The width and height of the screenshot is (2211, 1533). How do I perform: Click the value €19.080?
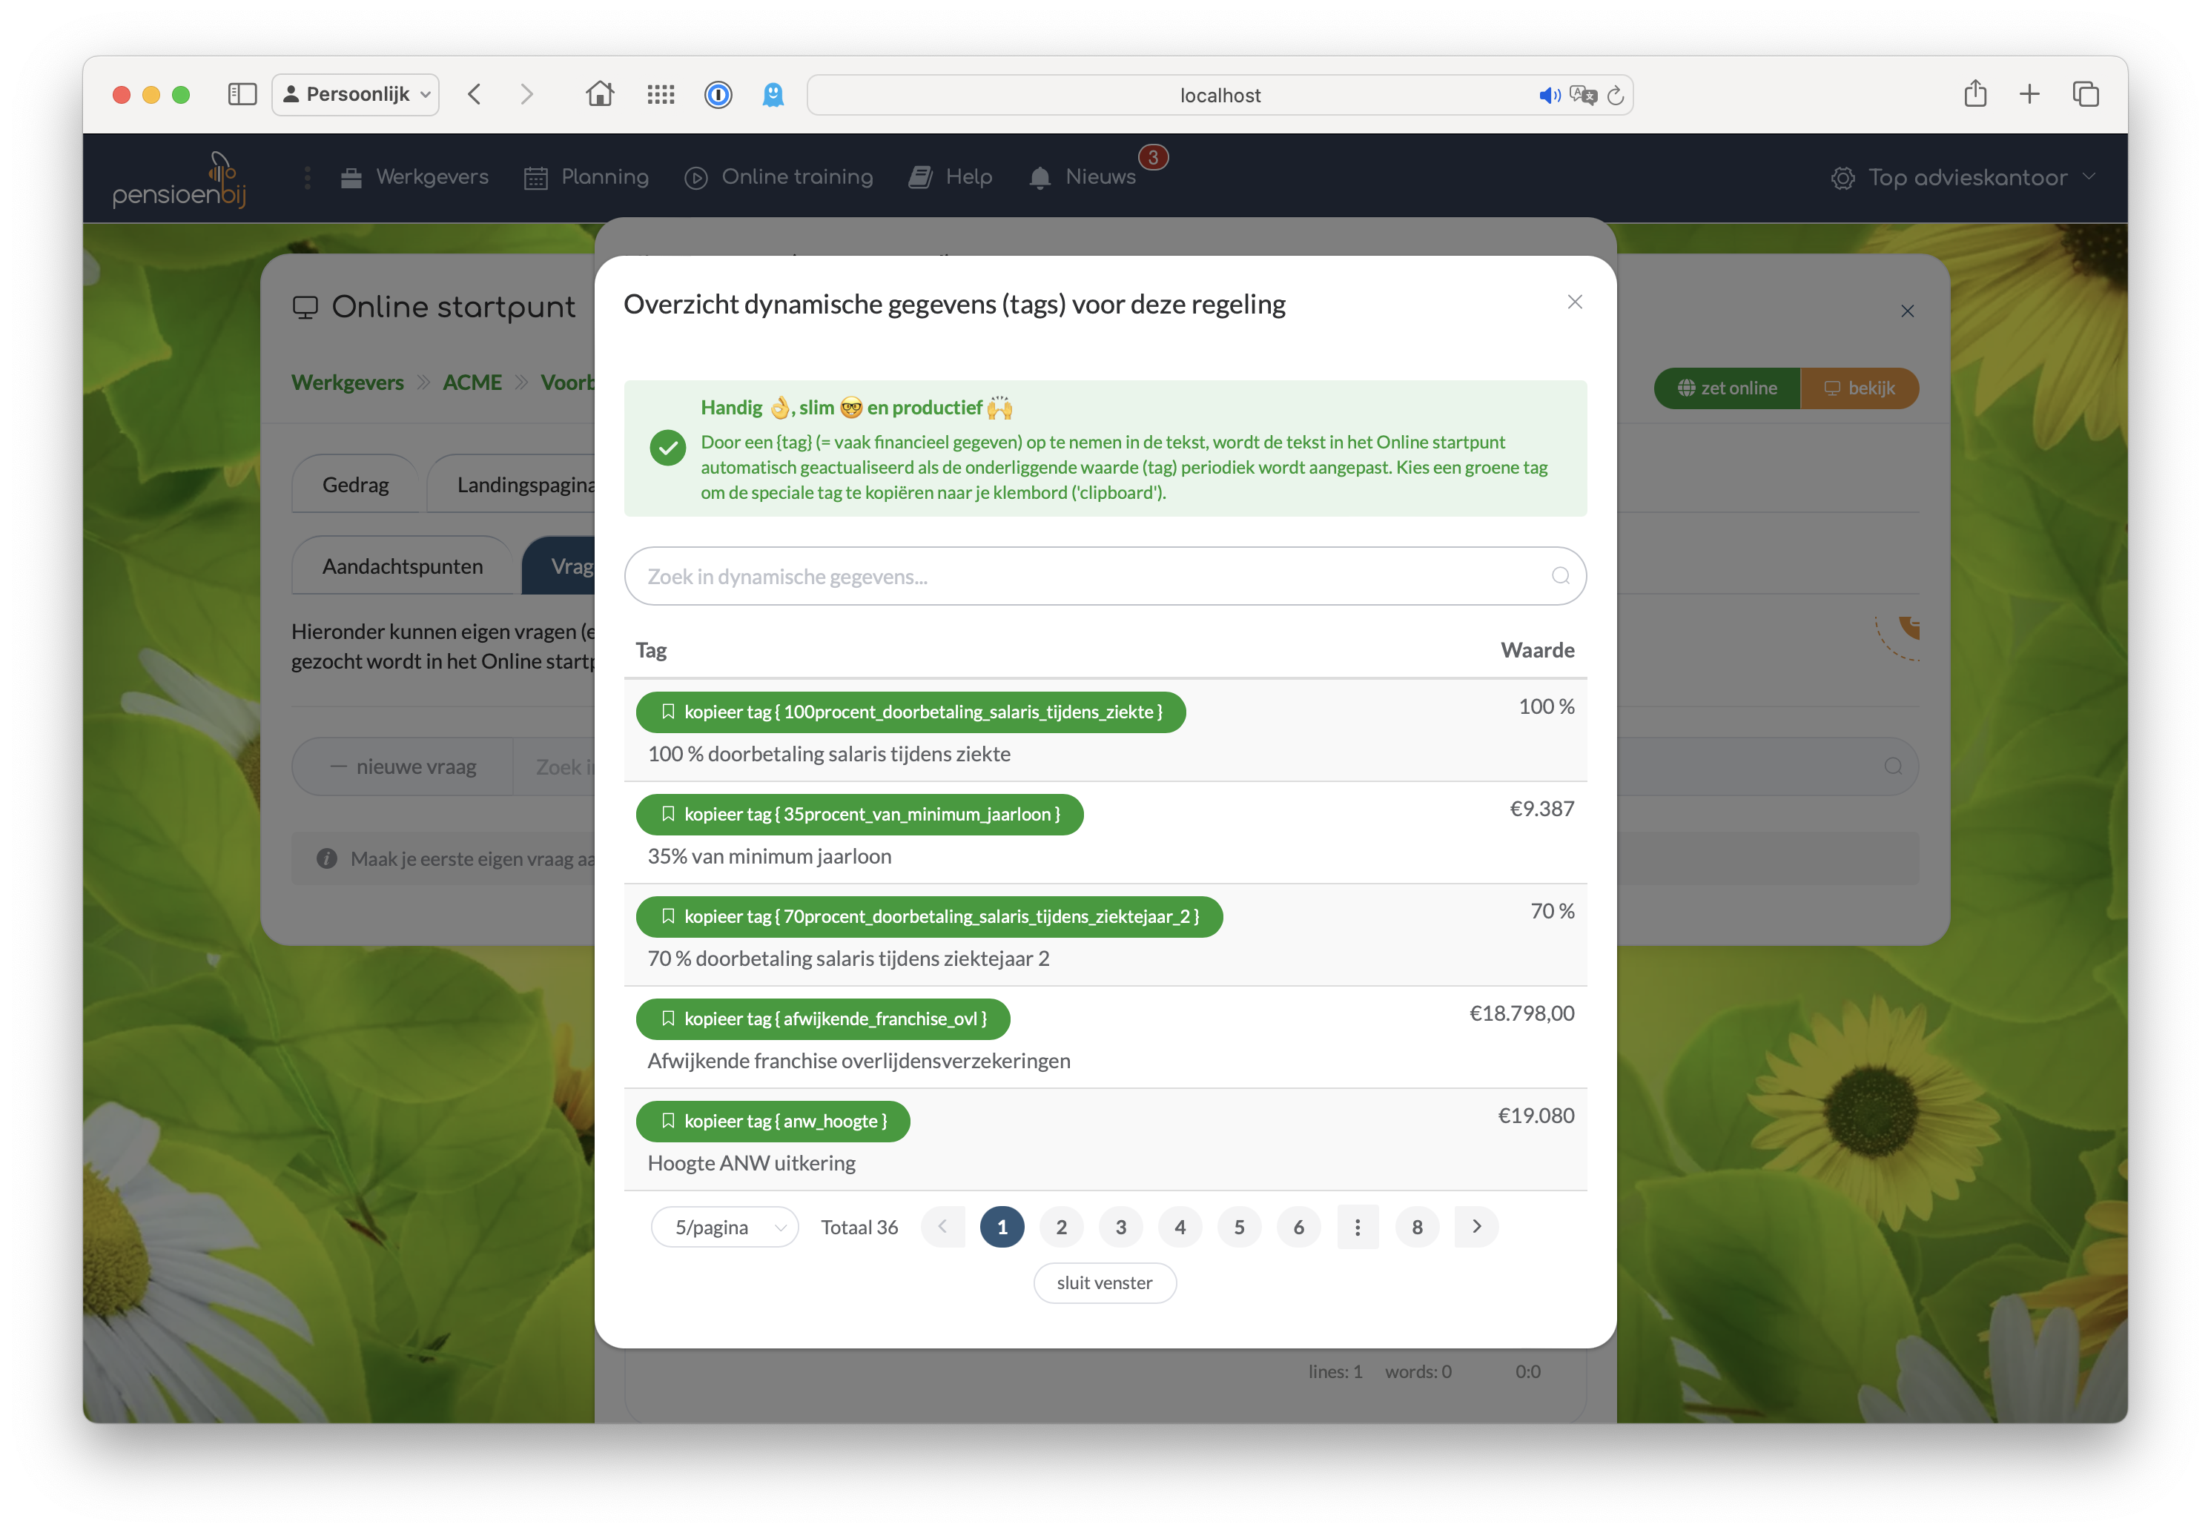[1537, 1116]
